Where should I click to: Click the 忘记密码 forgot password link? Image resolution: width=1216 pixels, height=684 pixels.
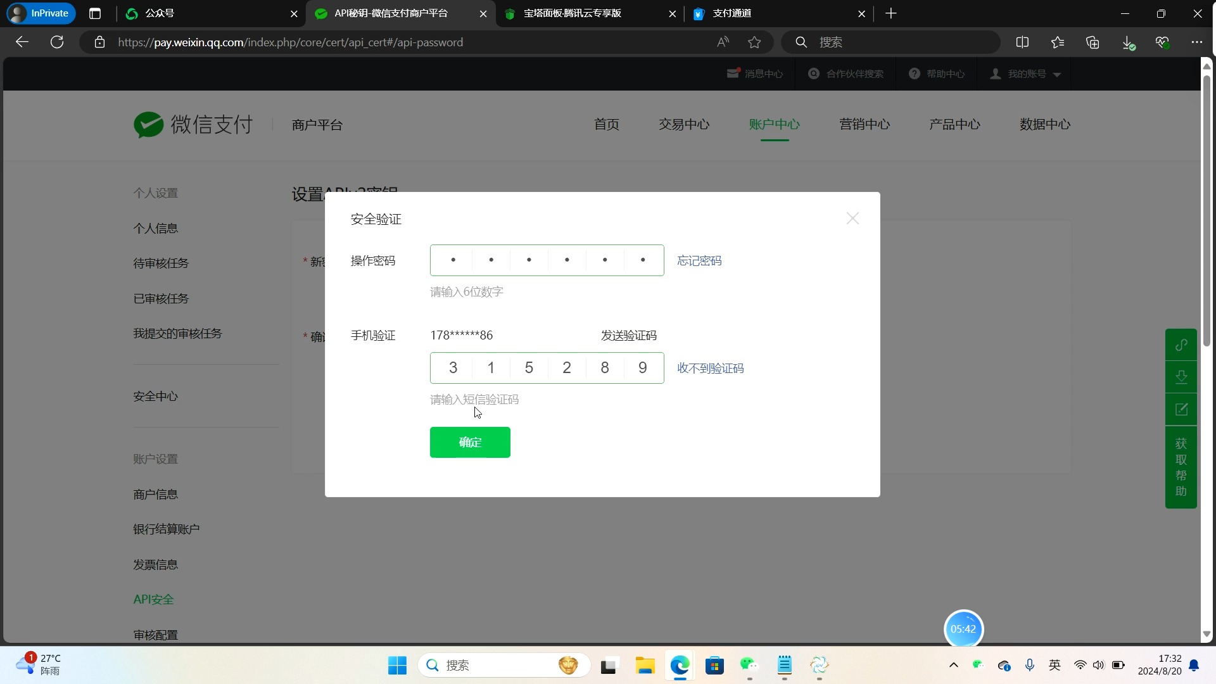tap(699, 260)
